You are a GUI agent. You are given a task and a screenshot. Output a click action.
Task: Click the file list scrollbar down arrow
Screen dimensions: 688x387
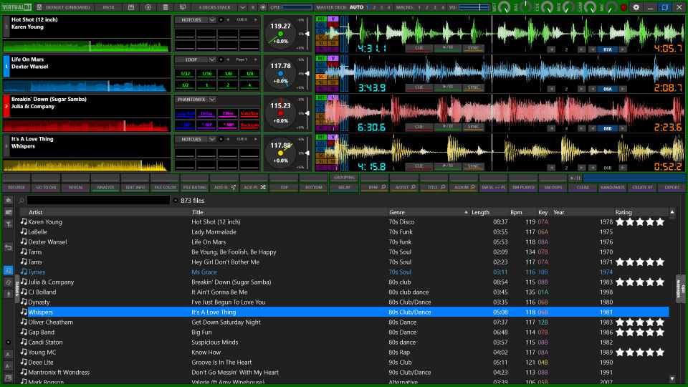(672, 378)
